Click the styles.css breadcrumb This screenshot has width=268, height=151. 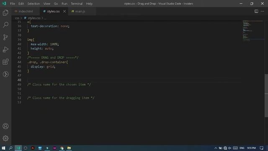pyautogui.click(x=34, y=18)
